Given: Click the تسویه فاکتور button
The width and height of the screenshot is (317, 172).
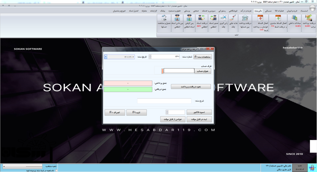Looking at the screenshot, I should point(199,112).
